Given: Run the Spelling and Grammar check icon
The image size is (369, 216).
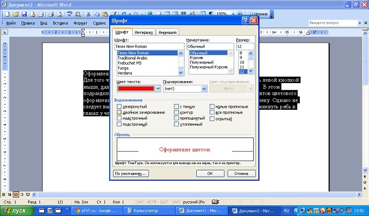Looking at the screenshot, I should (x=70, y=14).
